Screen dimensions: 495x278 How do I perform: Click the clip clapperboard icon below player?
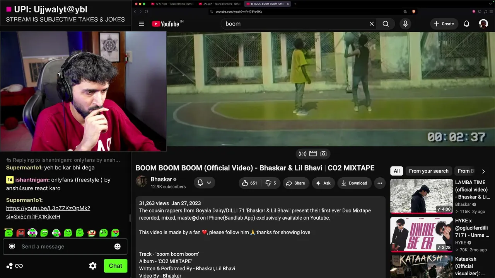[313, 154]
